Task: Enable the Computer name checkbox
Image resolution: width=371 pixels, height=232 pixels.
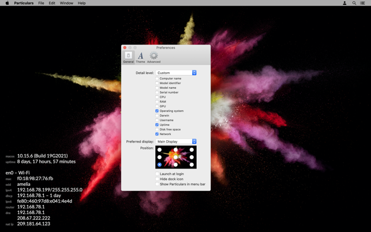Action: coord(157,78)
